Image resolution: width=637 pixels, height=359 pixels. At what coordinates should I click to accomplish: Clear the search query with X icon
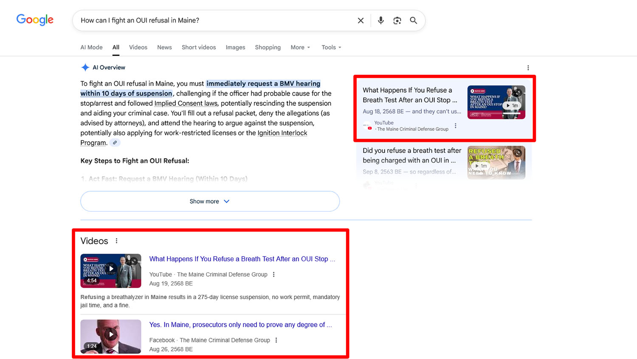point(361,20)
